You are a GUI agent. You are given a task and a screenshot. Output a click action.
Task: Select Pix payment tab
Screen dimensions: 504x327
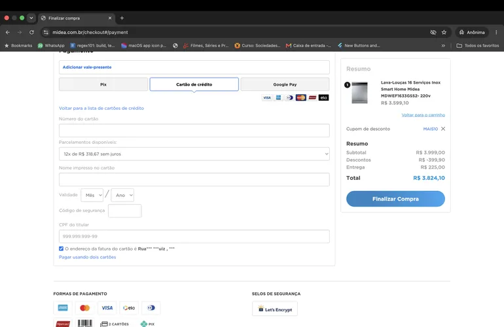[x=103, y=84]
